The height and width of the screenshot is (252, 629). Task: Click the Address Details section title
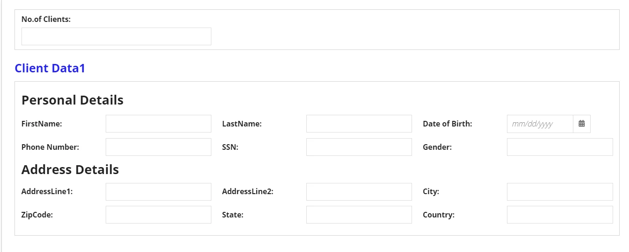point(70,169)
